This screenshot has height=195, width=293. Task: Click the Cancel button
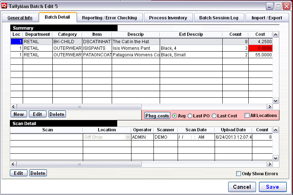[x=242, y=187]
